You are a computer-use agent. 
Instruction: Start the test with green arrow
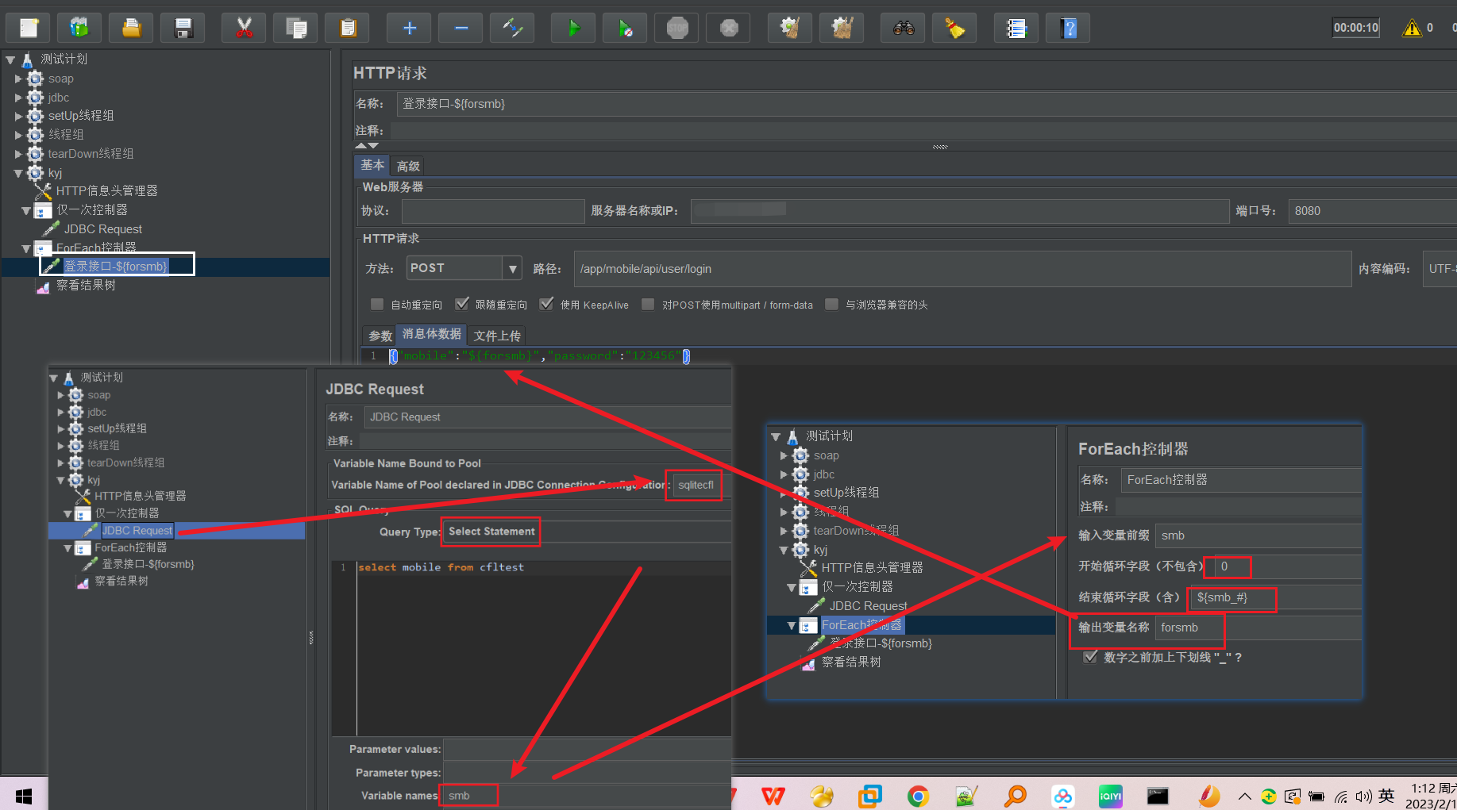click(573, 29)
